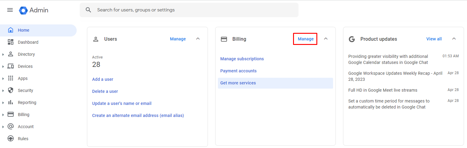Image resolution: width=467 pixels, height=148 pixels.
Task: View all product updates
Action: coord(434,39)
